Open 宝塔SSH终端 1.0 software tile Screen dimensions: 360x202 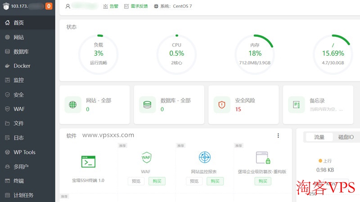coord(88,169)
